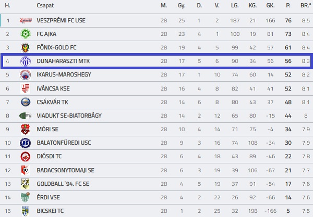Viewport: 313px width, 217px height.
Task: Click the Érdi VSE green crest
Action: click(x=25, y=197)
